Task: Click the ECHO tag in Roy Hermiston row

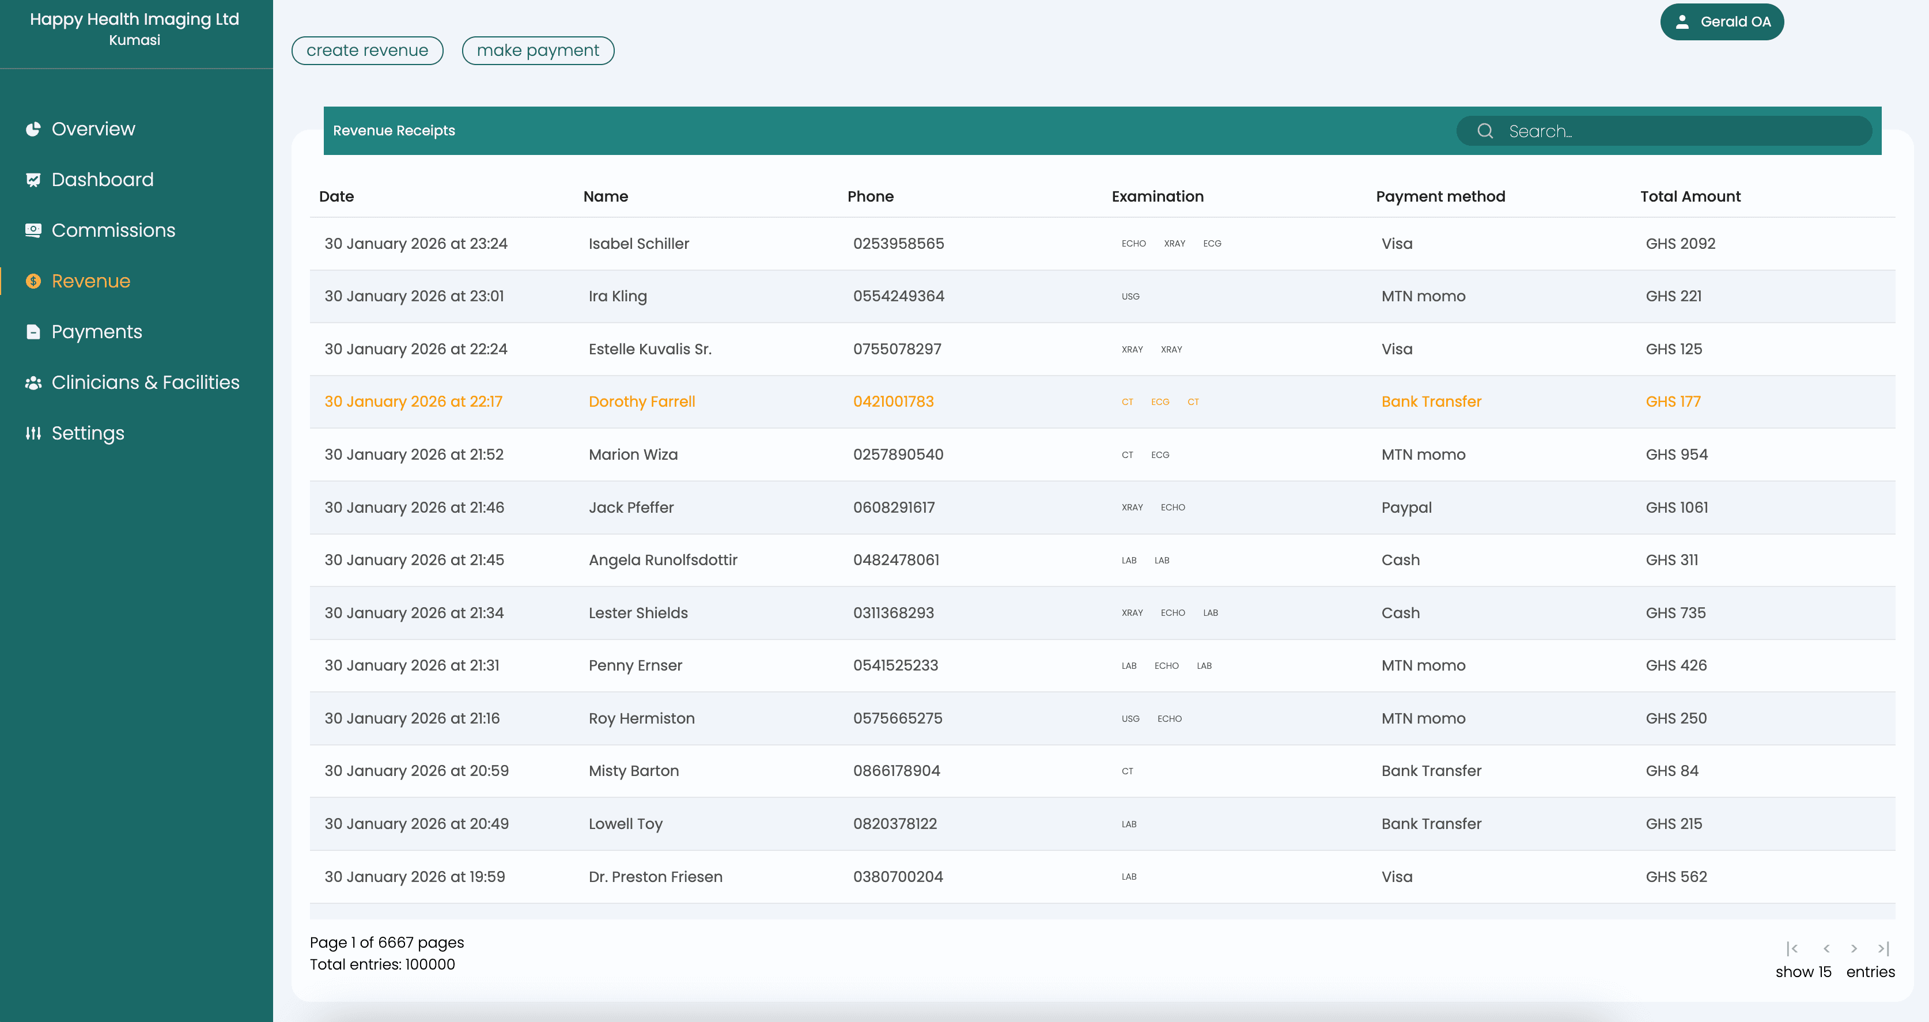Action: 1169,719
